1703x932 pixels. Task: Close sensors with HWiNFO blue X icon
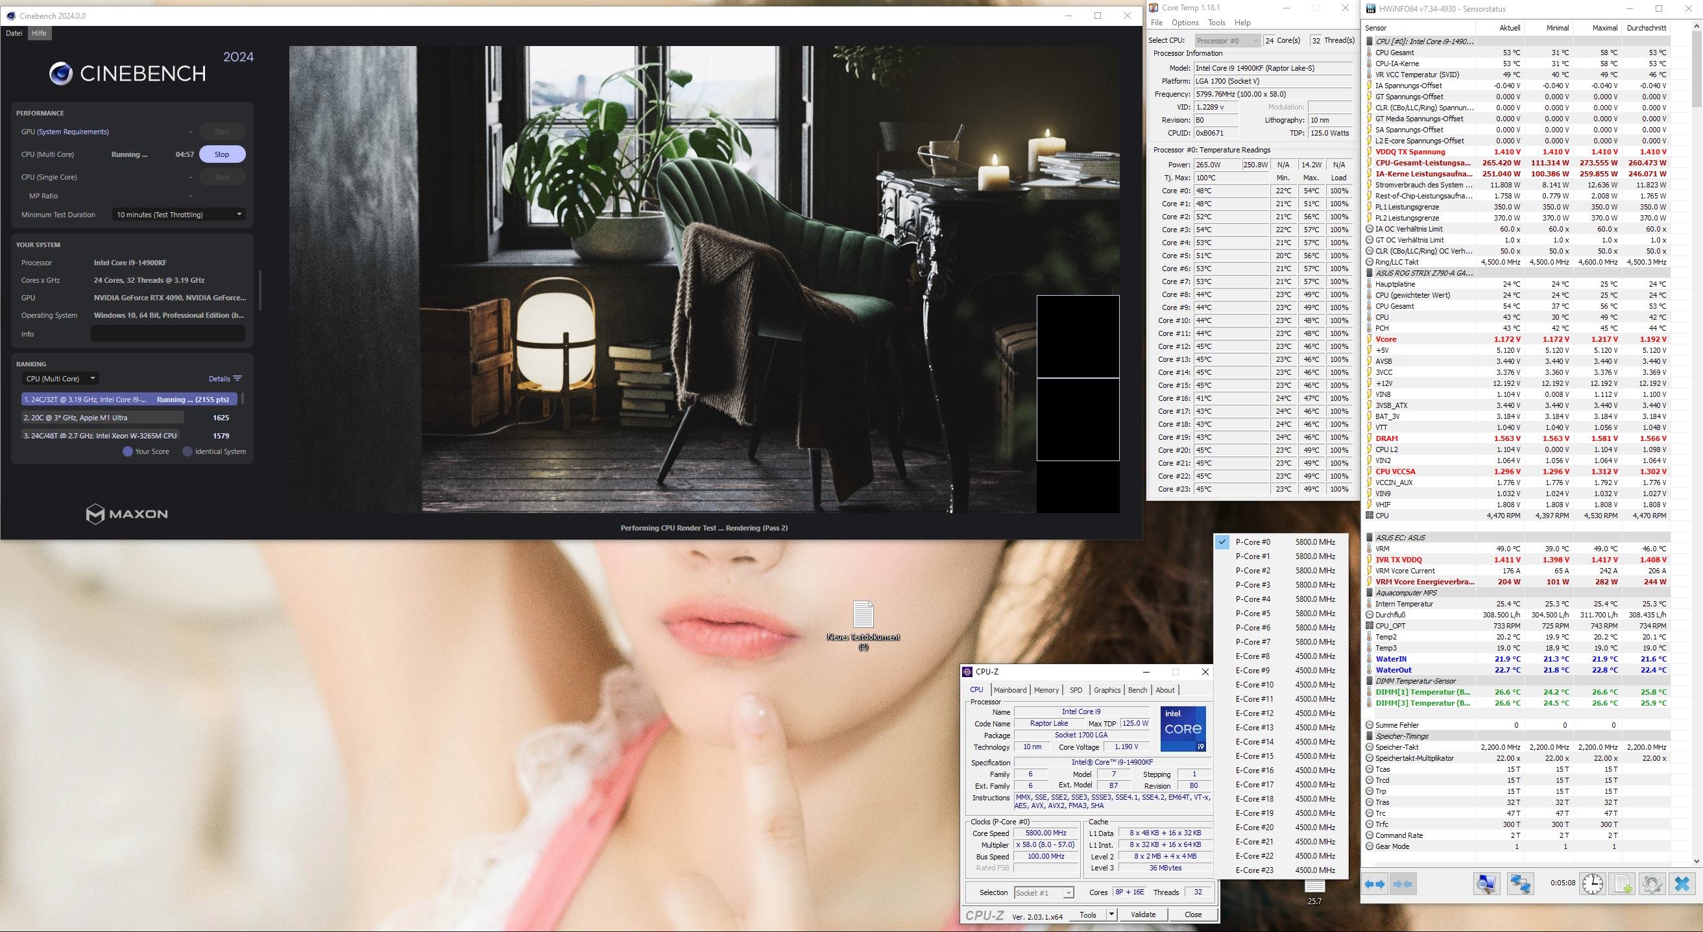pyautogui.click(x=1682, y=884)
